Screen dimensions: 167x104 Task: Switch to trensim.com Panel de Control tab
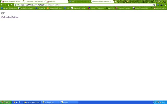click(12, 2)
